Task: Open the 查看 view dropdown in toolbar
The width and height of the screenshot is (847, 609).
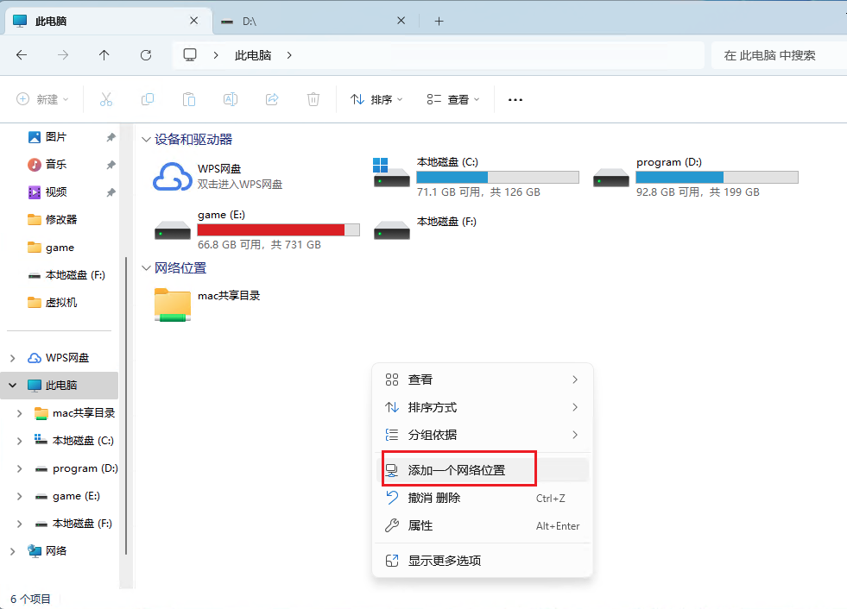Action: (x=454, y=100)
